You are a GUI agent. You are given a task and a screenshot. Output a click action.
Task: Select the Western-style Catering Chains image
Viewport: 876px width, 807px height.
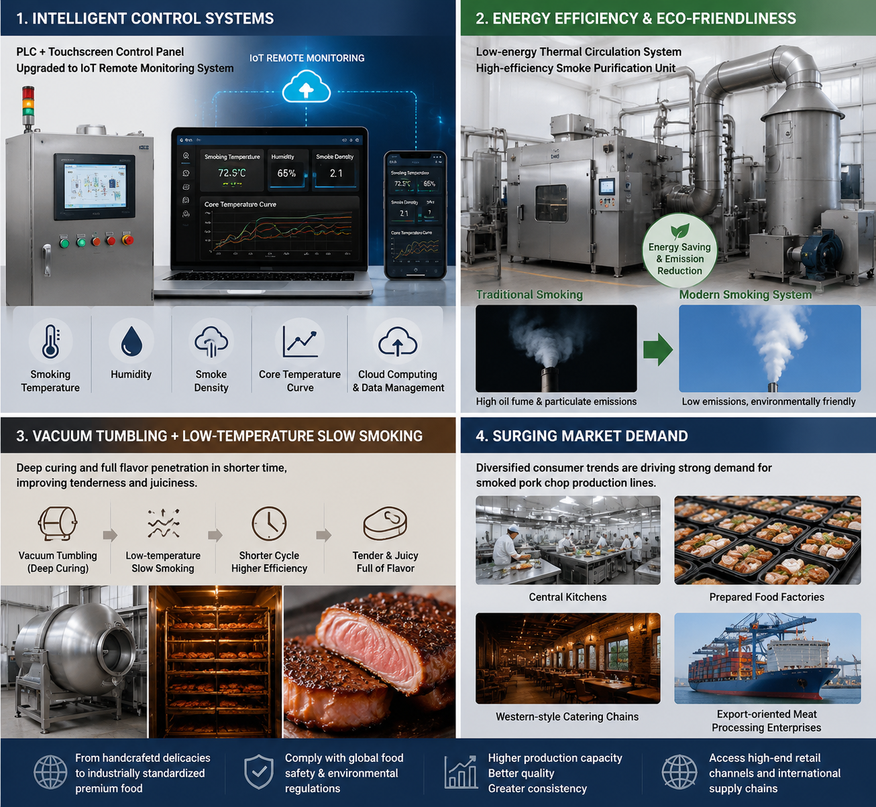coord(567,658)
